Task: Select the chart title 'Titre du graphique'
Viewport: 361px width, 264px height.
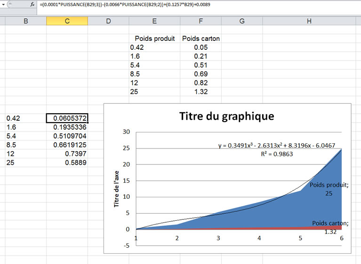Action: coord(226,116)
